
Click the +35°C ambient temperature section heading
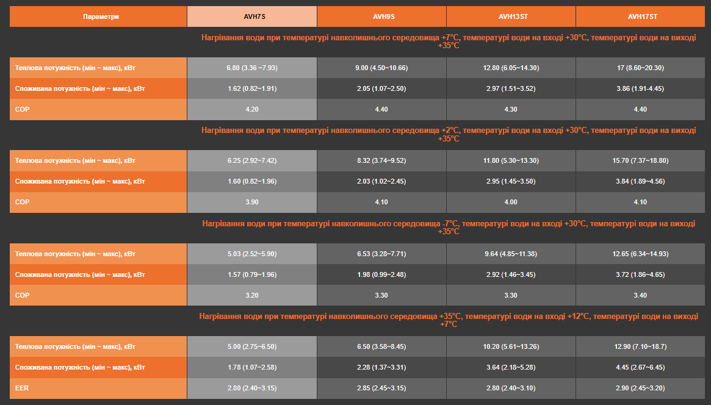pos(448,320)
